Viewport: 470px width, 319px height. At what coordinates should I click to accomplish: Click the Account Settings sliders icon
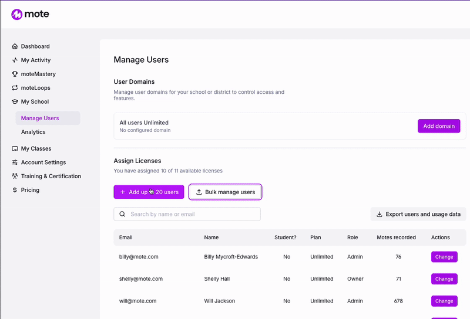click(15, 162)
